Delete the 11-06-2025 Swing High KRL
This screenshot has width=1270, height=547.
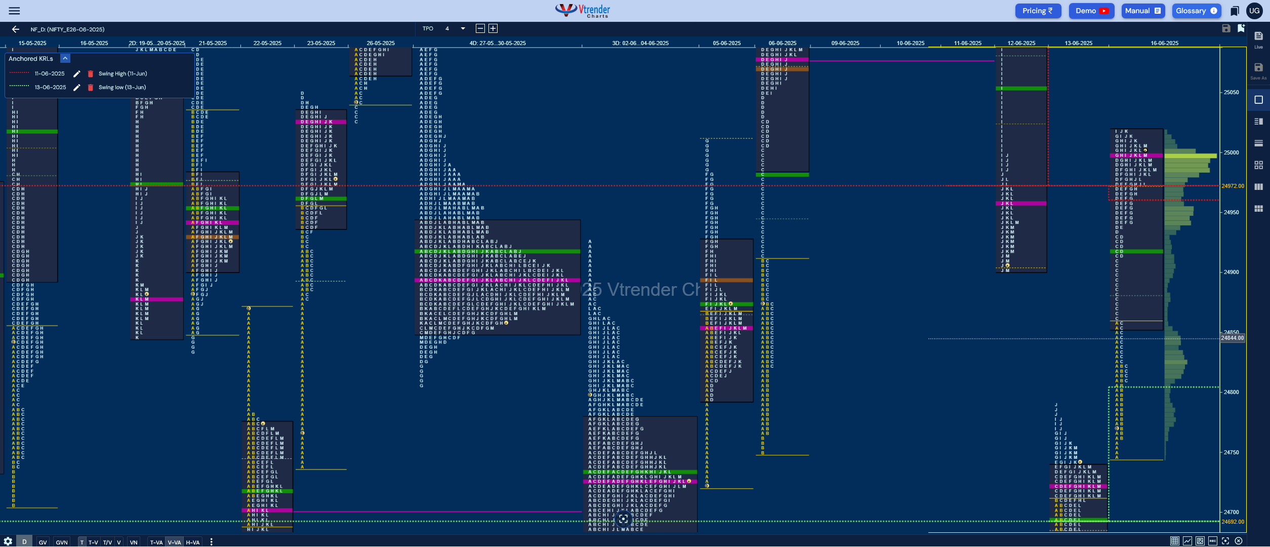point(91,74)
